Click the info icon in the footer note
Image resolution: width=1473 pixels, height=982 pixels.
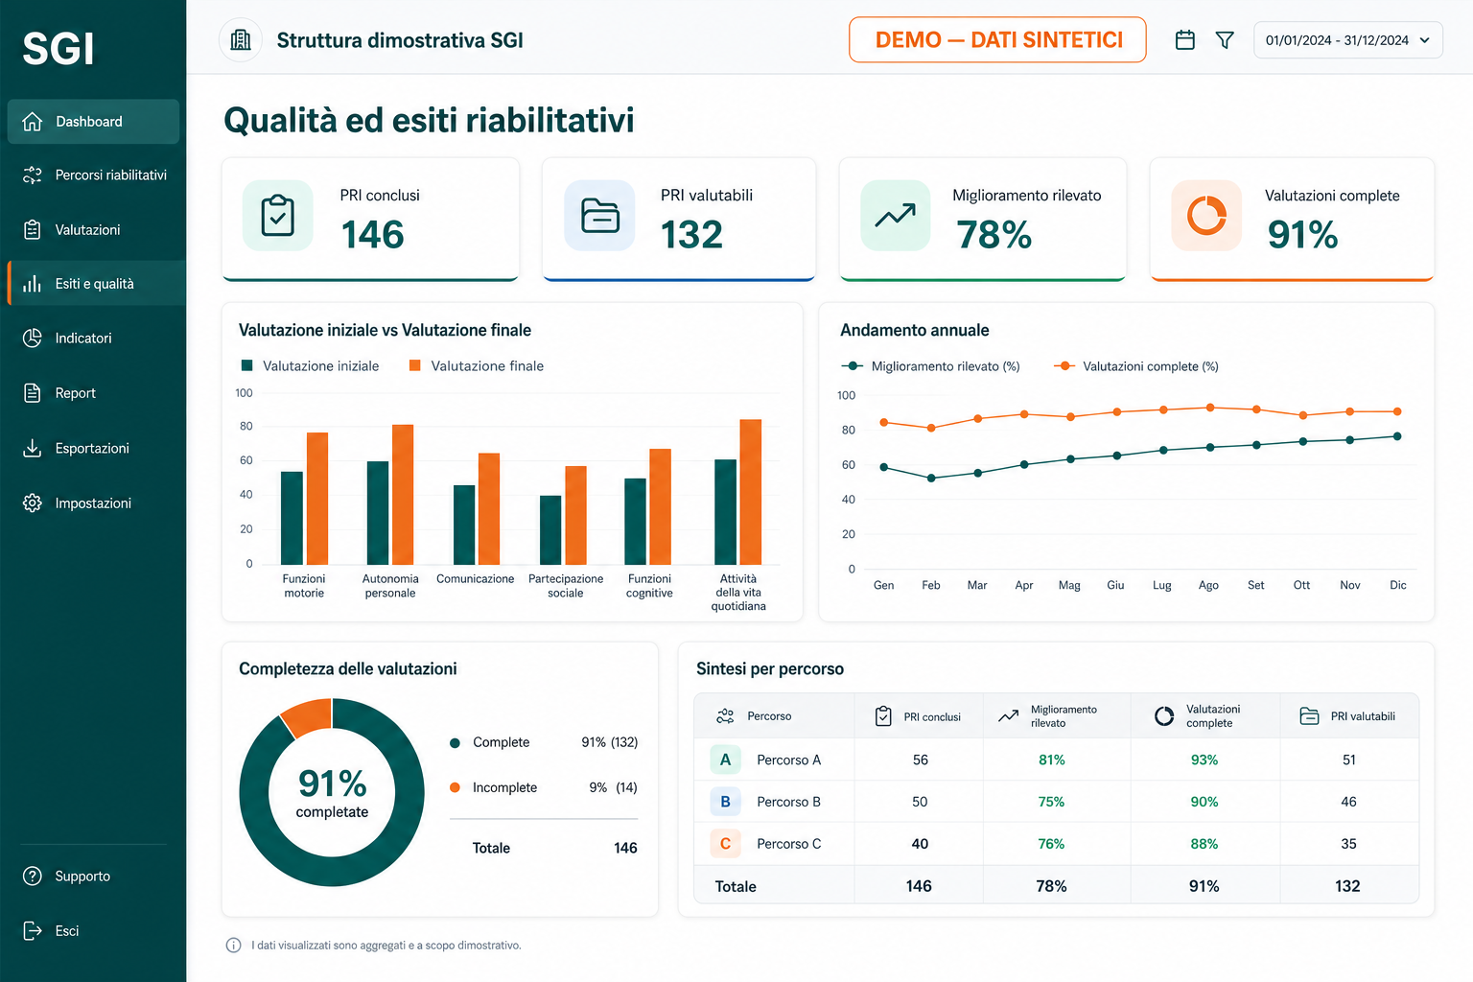[233, 946]
